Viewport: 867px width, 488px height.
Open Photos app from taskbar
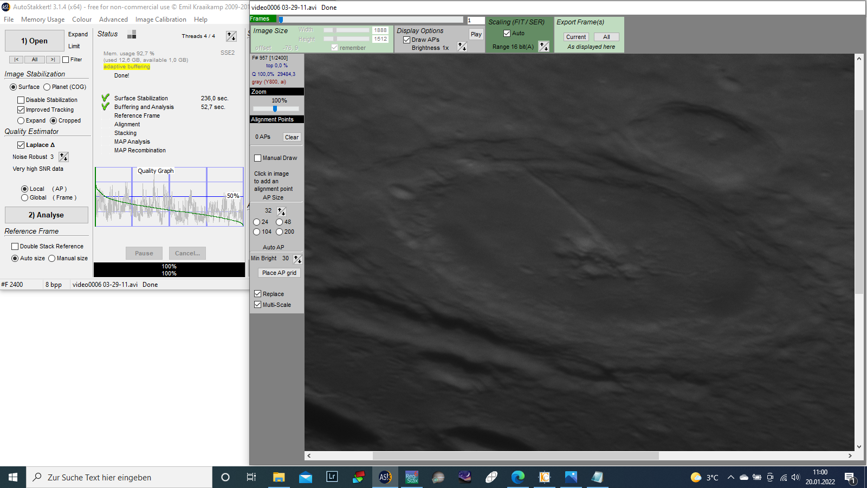coord(571,477)
